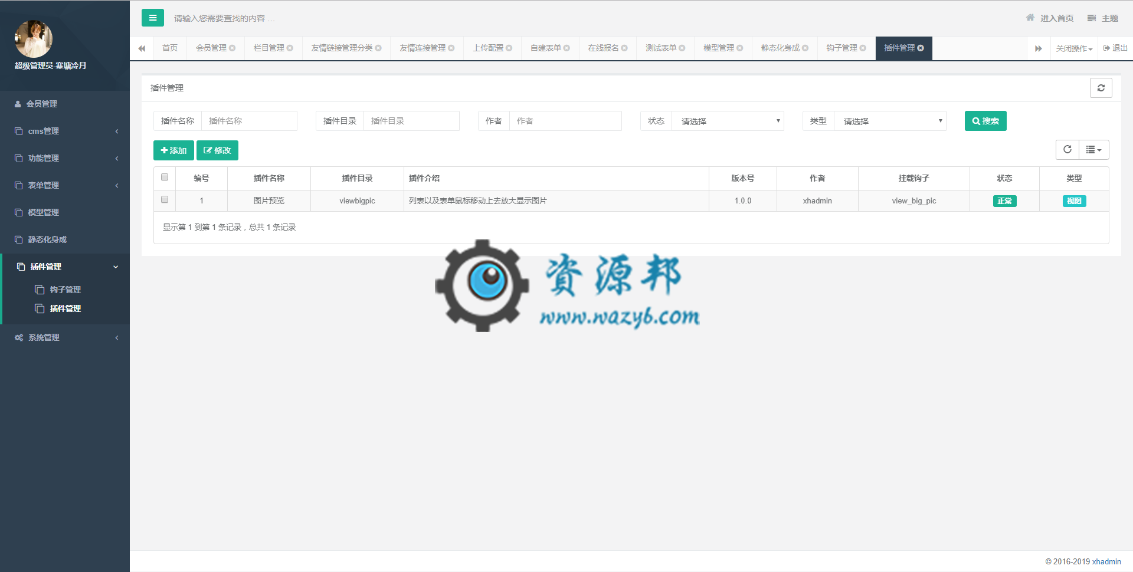Image resolution: width=1133 pixels, height=572 pixels.
Task: Close the 测试表单 tab x icon
Action: (682, 48)
